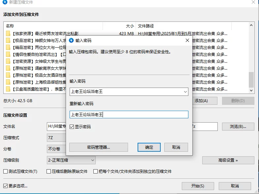The height and width of the screenshot is (194, 259).
Task: Click file list scroll-up arrow
Action: tap(251, 25)
